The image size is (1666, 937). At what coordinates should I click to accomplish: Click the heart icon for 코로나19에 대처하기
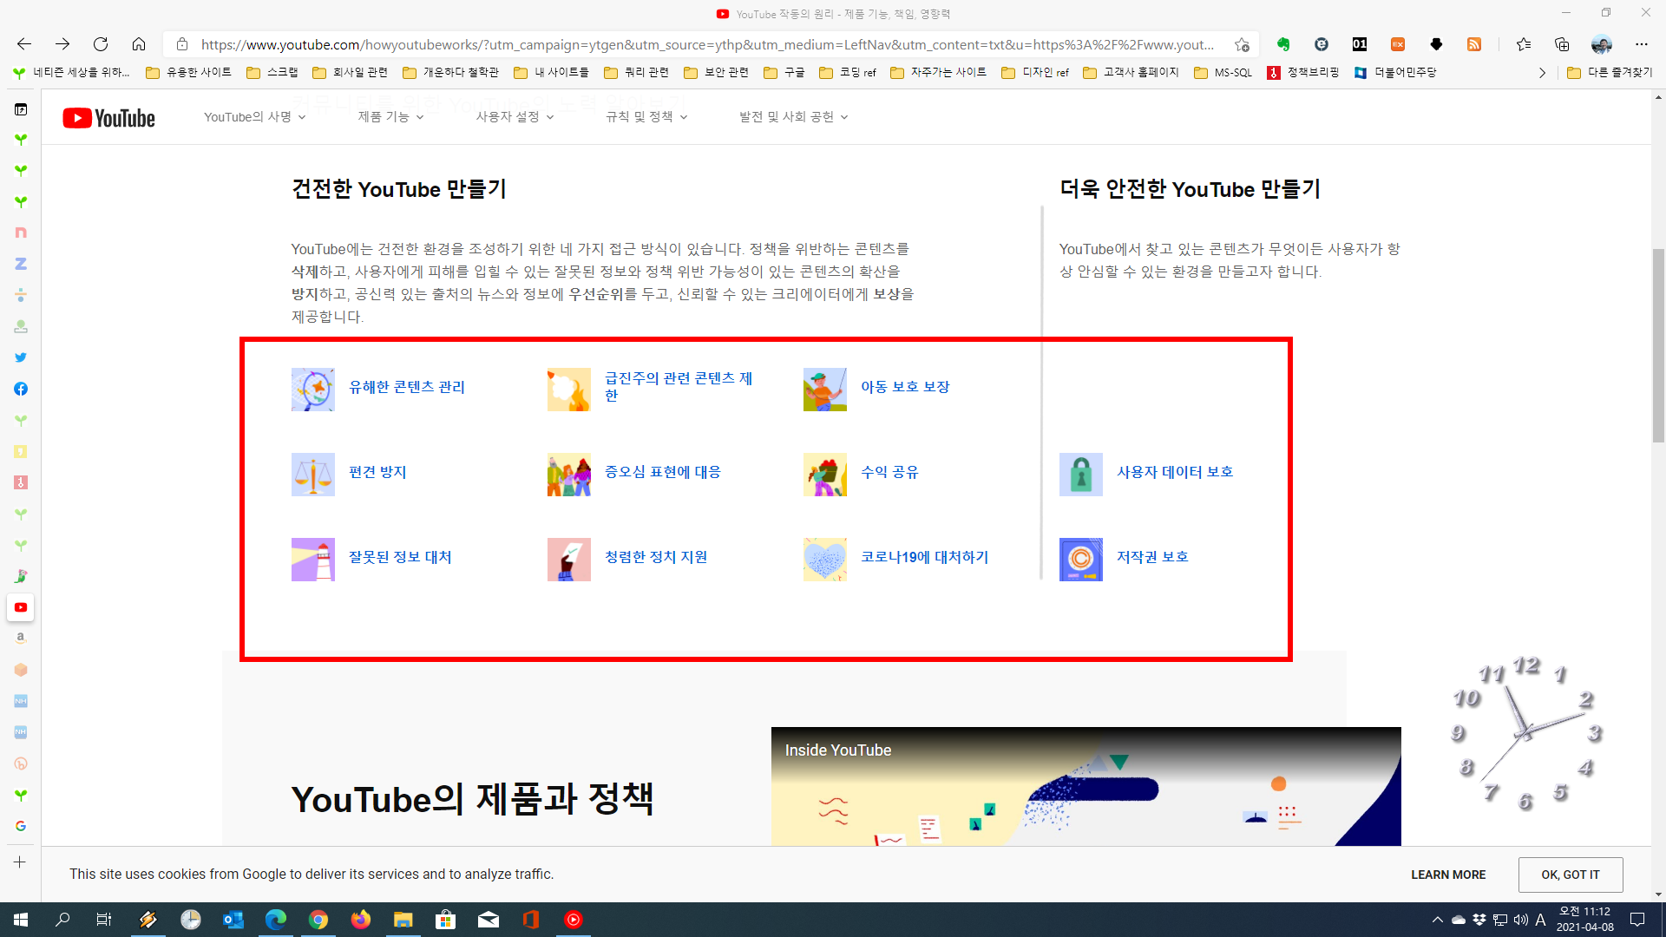pyautogui.click(x=825, y=560)
